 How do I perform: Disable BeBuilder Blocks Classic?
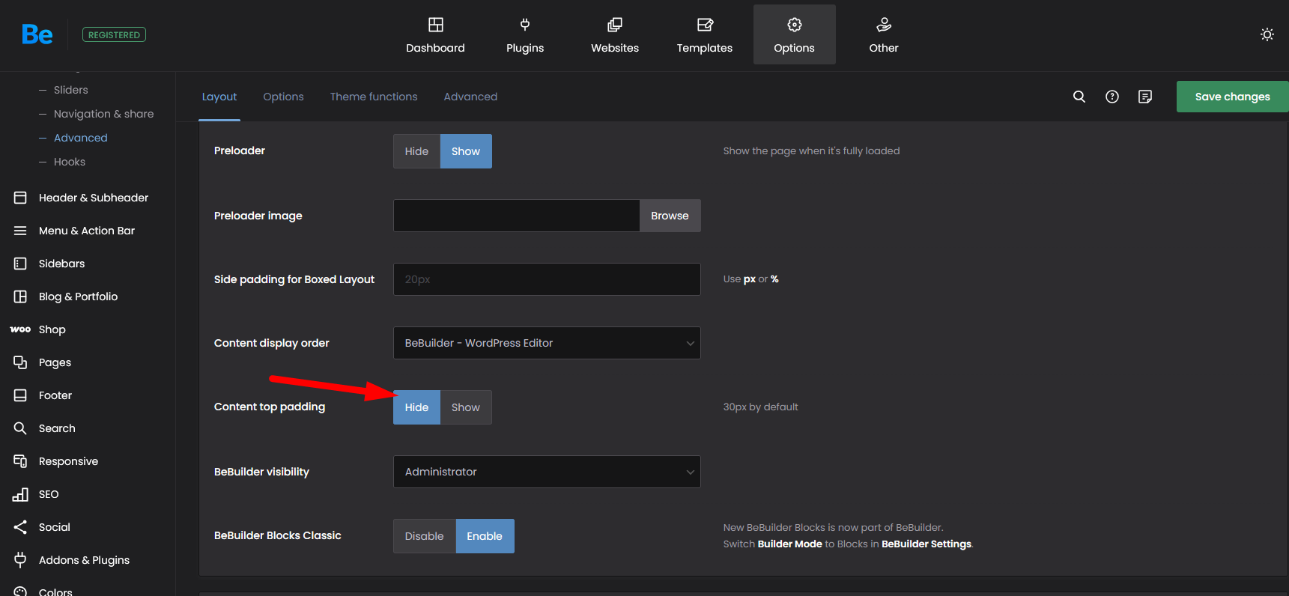point(424,536)
